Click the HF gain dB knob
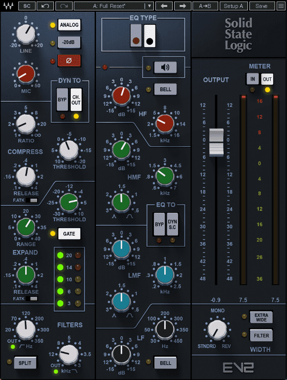287x380 pixels. coord(121,96)
